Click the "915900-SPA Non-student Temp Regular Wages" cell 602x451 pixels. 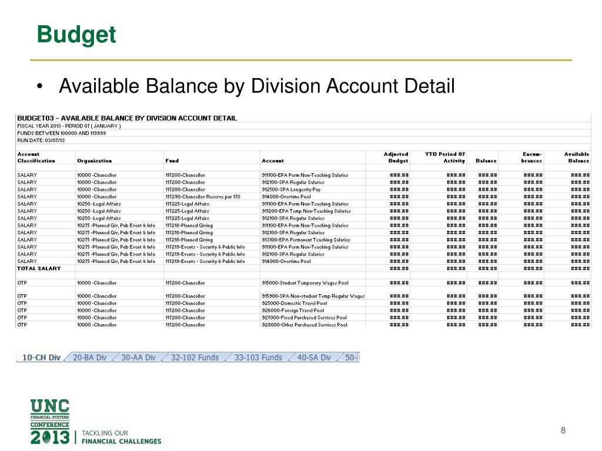pyautogui.click(x=313, y=296)
